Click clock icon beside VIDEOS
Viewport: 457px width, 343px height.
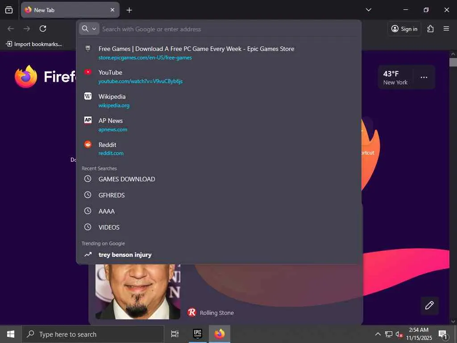[88, 226]
